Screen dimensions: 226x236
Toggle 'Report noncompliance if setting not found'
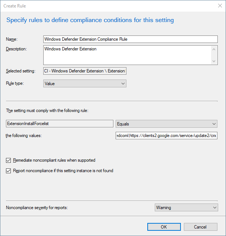pos(9,171)
